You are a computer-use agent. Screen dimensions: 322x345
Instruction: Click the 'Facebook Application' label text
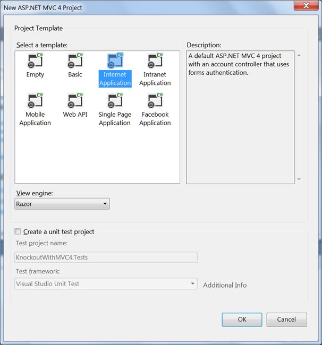[x=155, y=118]
